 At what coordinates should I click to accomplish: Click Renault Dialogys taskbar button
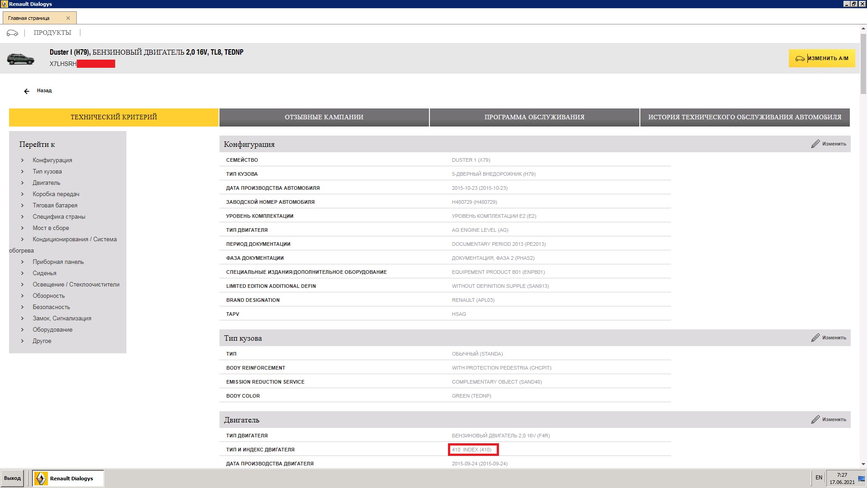[68, 479]
